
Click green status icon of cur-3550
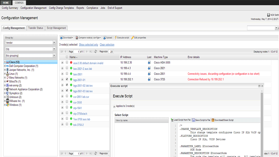click(x=71, y=102)
